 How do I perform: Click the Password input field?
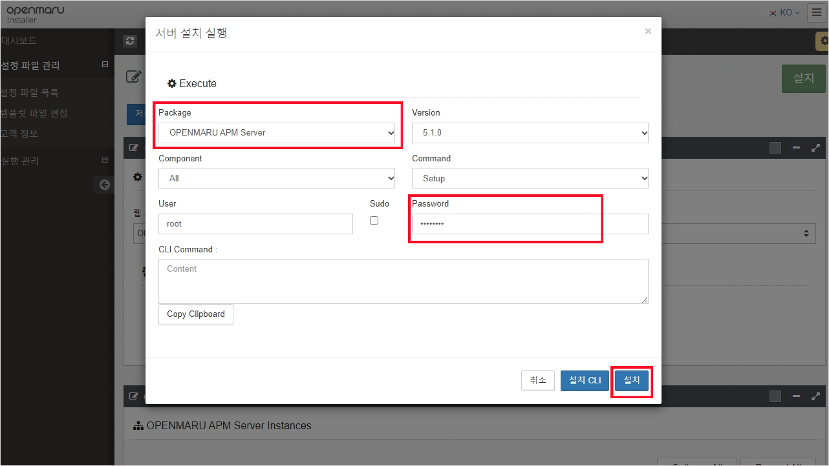pyautogui.click(x=530, y=224)
